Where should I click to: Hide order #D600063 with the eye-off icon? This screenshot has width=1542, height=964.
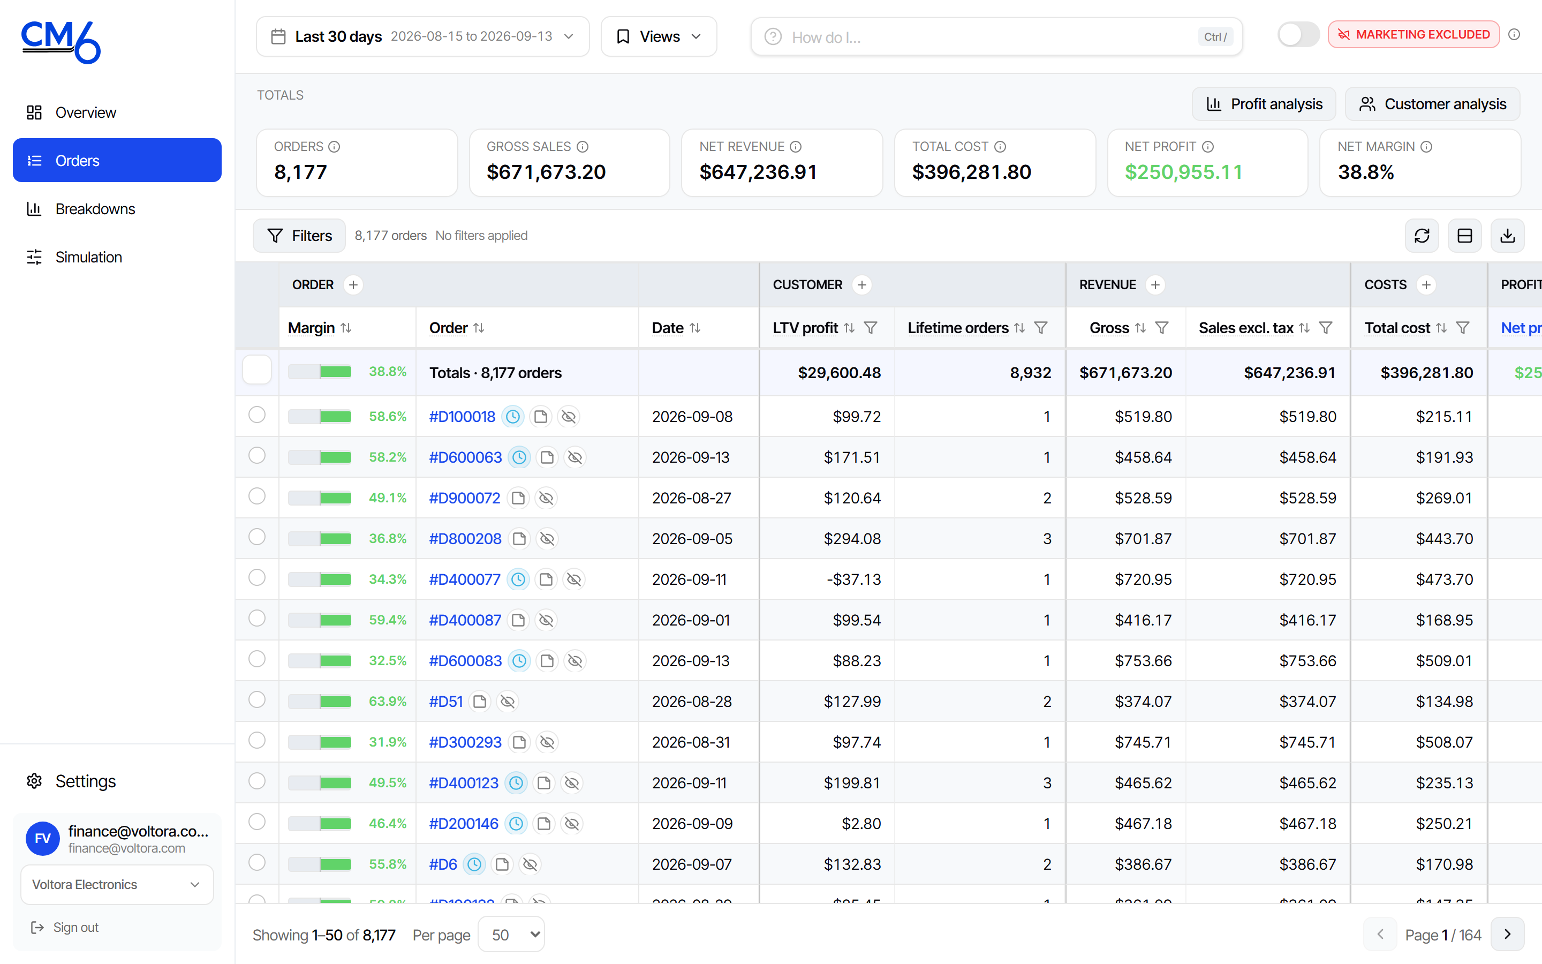575,458
